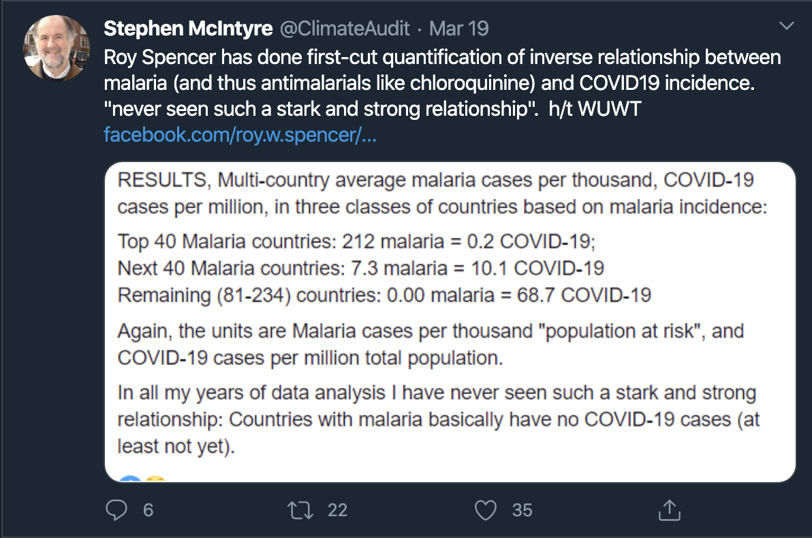Retweet using the retweet arrows icon
The width and height of the screenshot is (812, 538).
click(x=300, y=510)
